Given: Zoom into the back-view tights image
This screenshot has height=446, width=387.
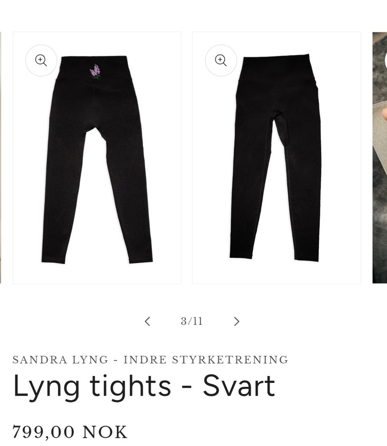Looking at the screenshot, I should pos(41,60).
